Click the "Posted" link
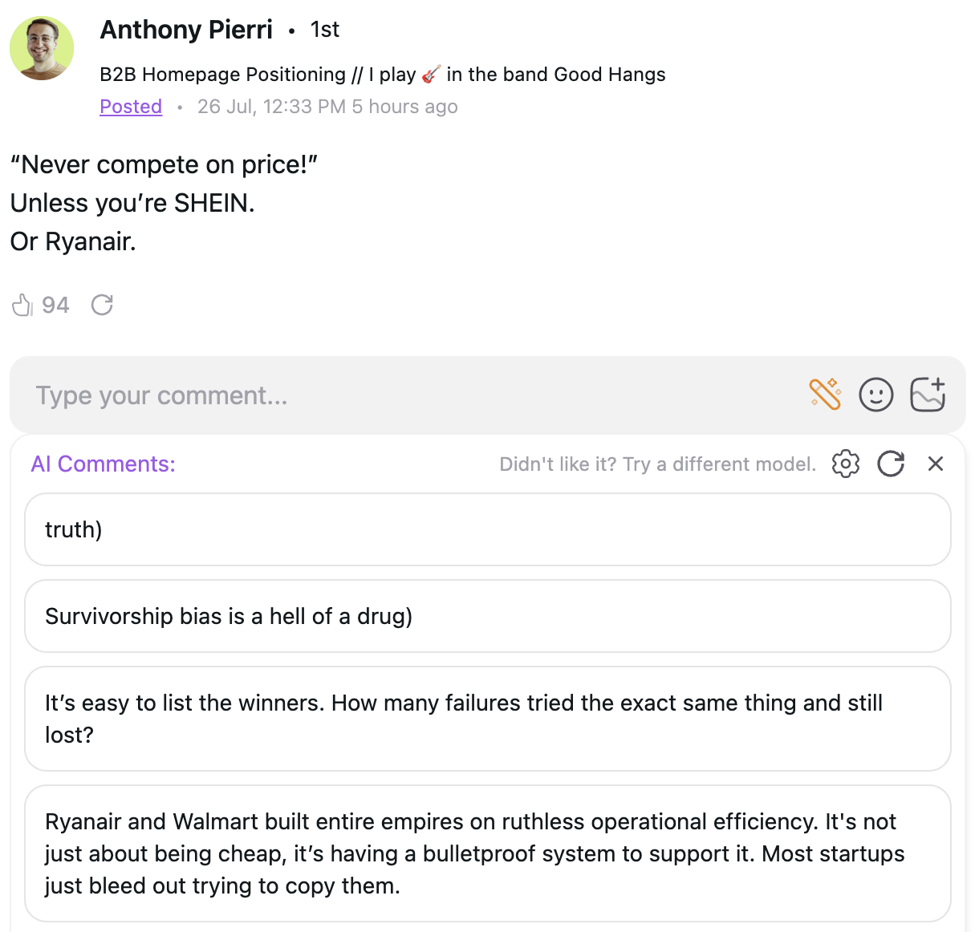This screenshot has height=932, width=979. point(131,107)
